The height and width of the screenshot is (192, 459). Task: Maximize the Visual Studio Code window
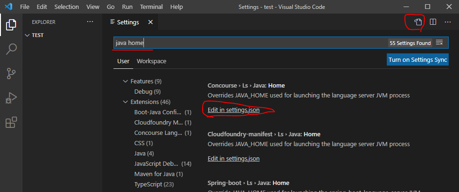[x=428, y=7]
